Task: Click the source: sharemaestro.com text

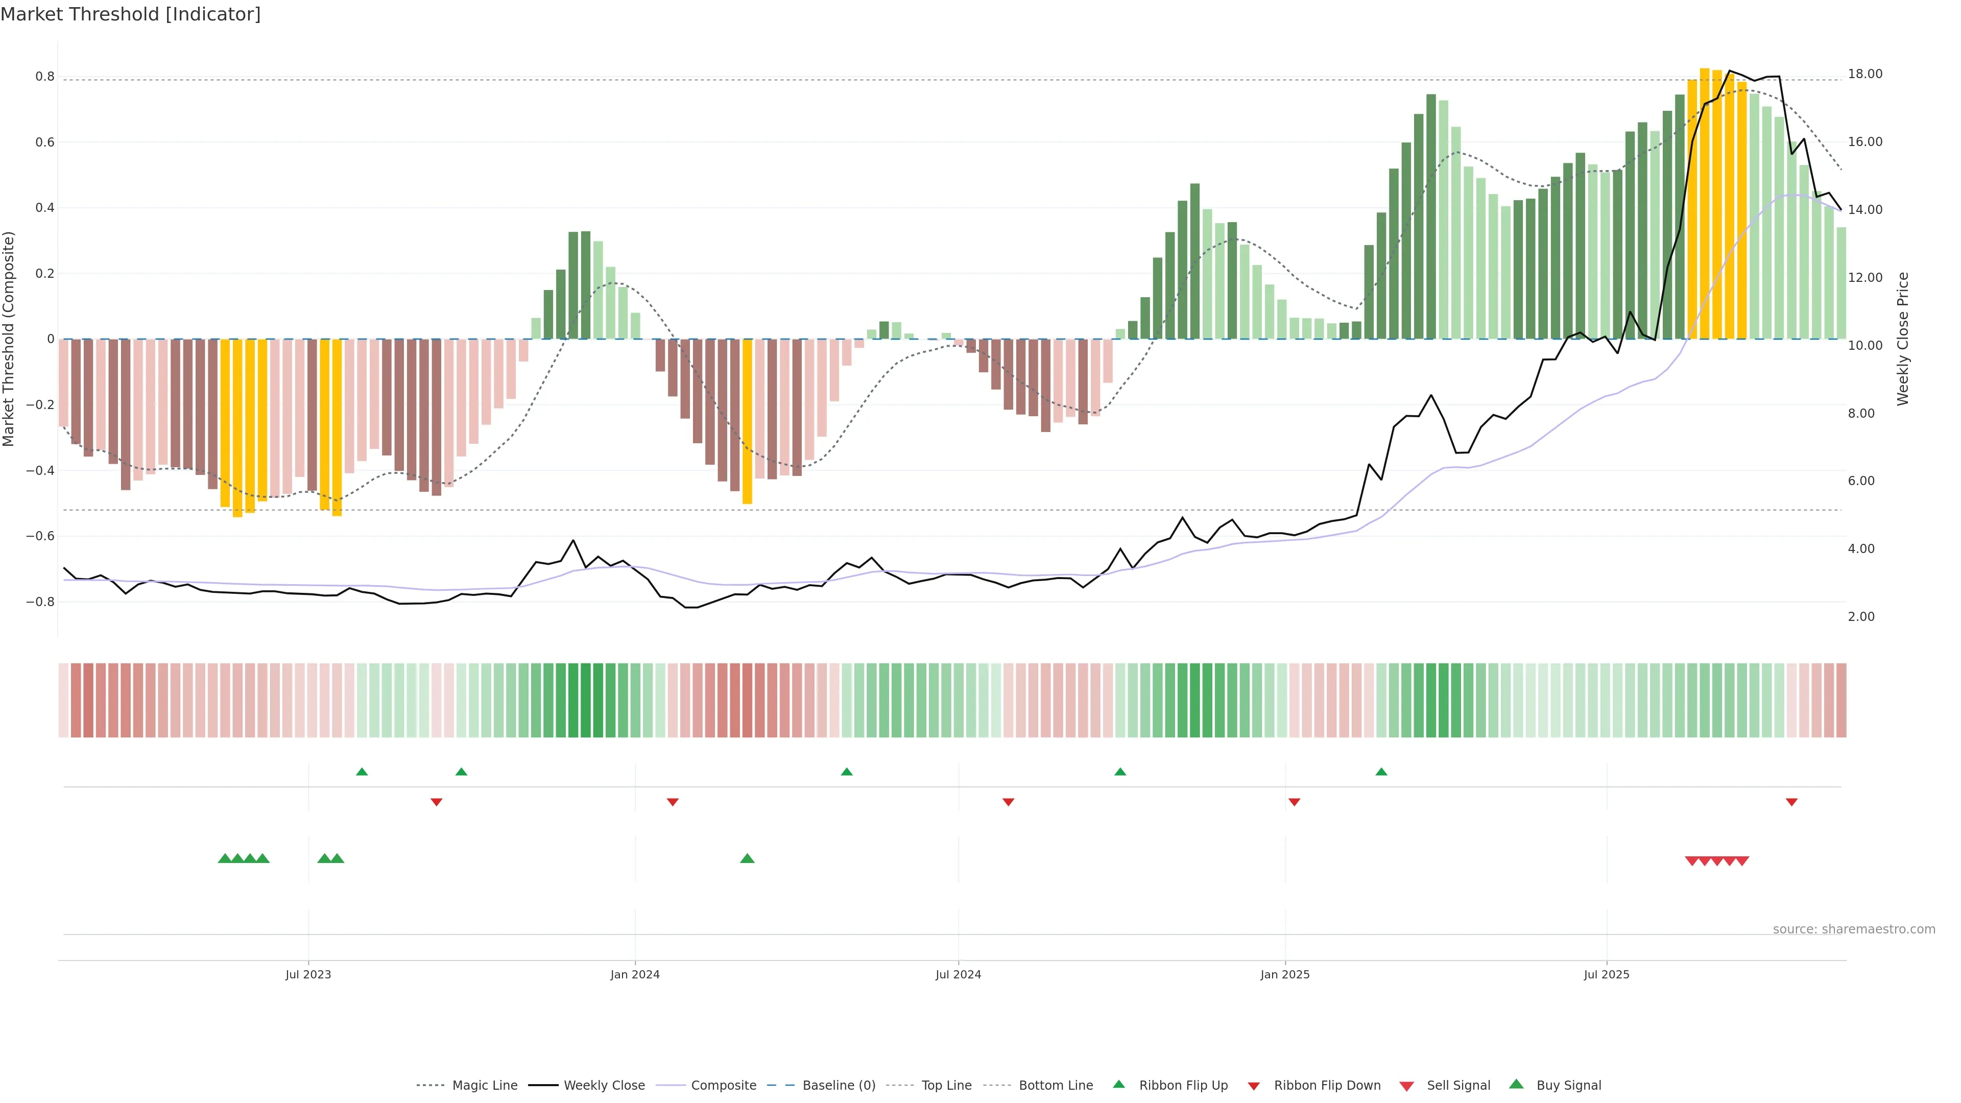Action: [1854, 929]
